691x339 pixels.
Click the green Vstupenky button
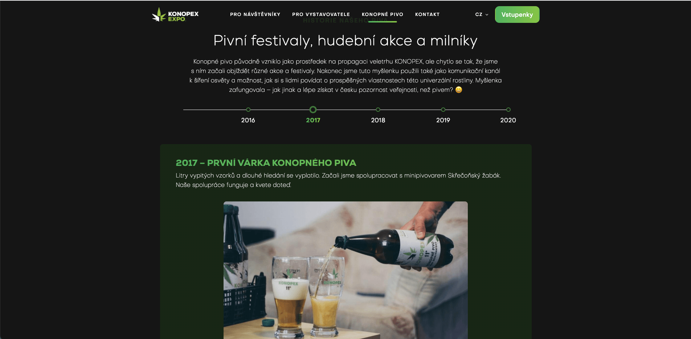517,15
